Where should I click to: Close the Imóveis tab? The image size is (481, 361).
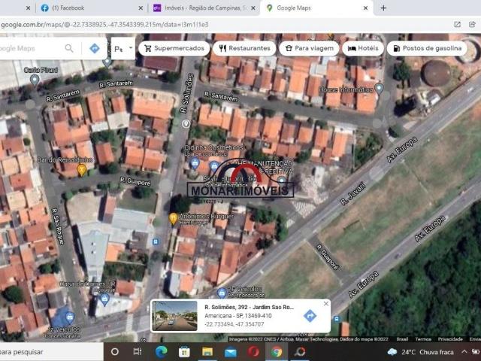point(253,8)
